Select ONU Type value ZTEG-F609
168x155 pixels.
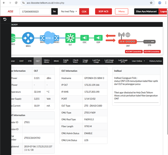click(90, 112)
